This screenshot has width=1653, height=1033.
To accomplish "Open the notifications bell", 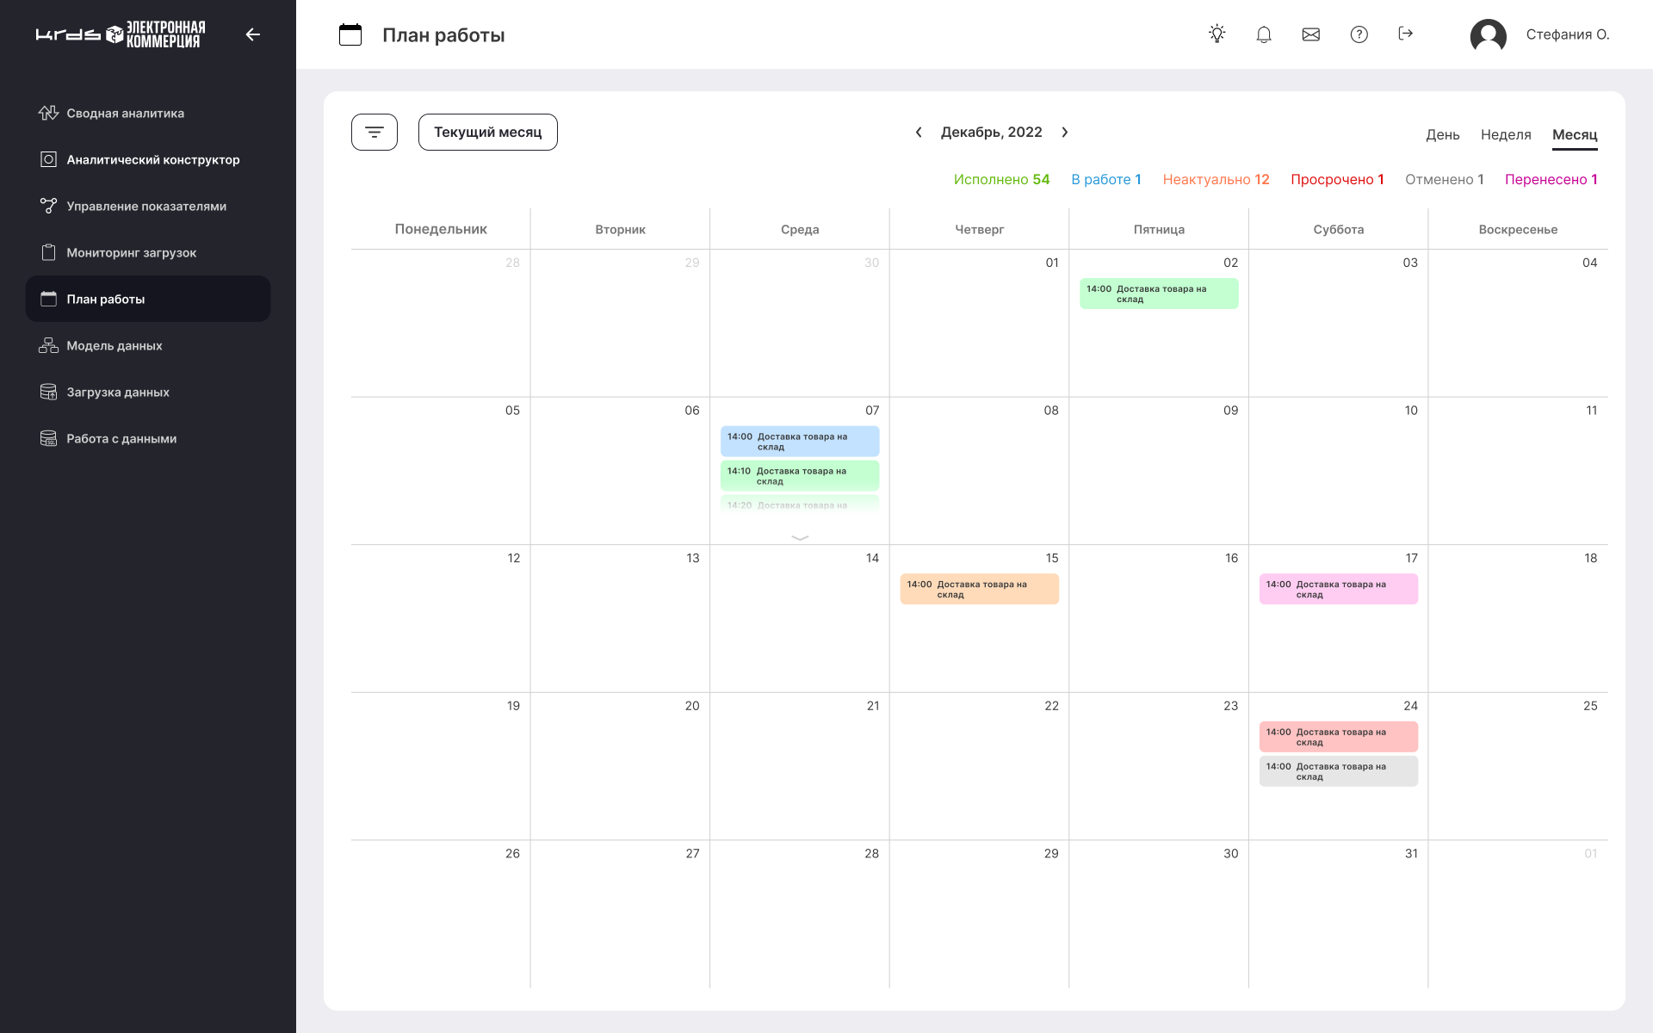I will pos(1264,34).
